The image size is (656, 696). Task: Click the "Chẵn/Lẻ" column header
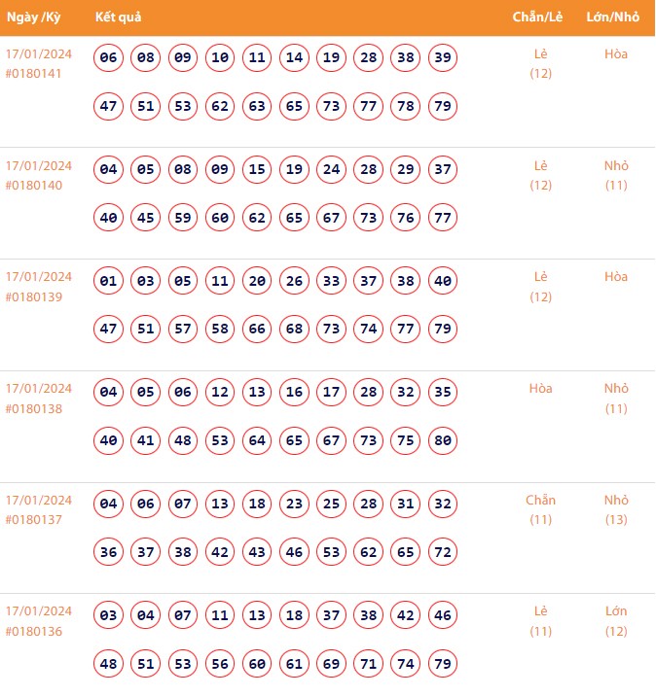tap(536, 18)
